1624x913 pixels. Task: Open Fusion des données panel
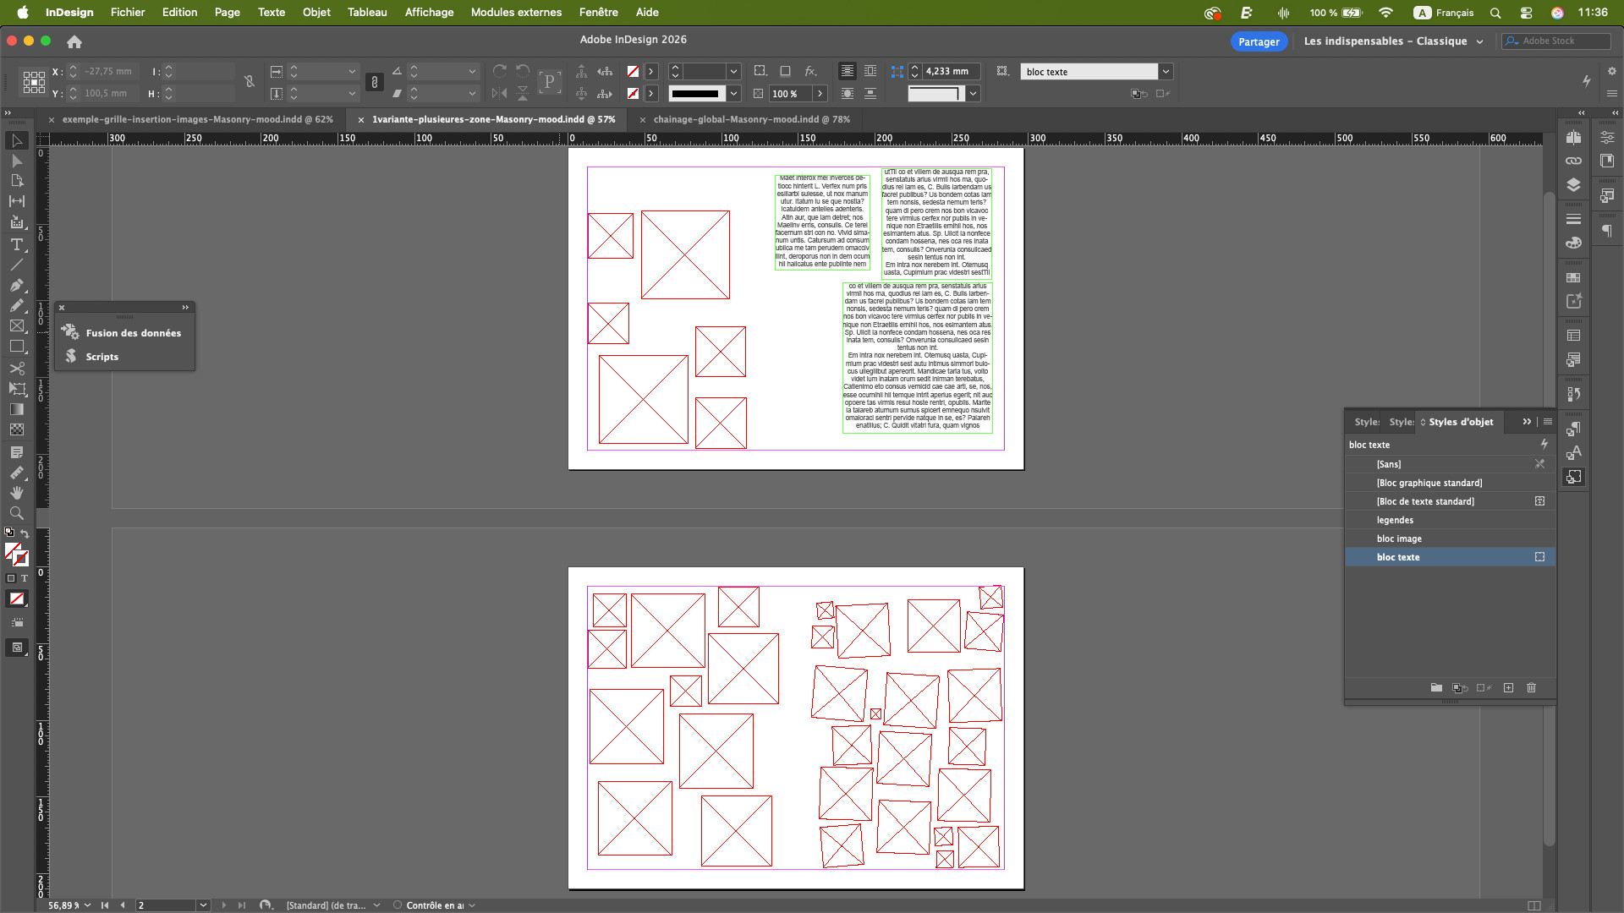click(x=133, y=333)
